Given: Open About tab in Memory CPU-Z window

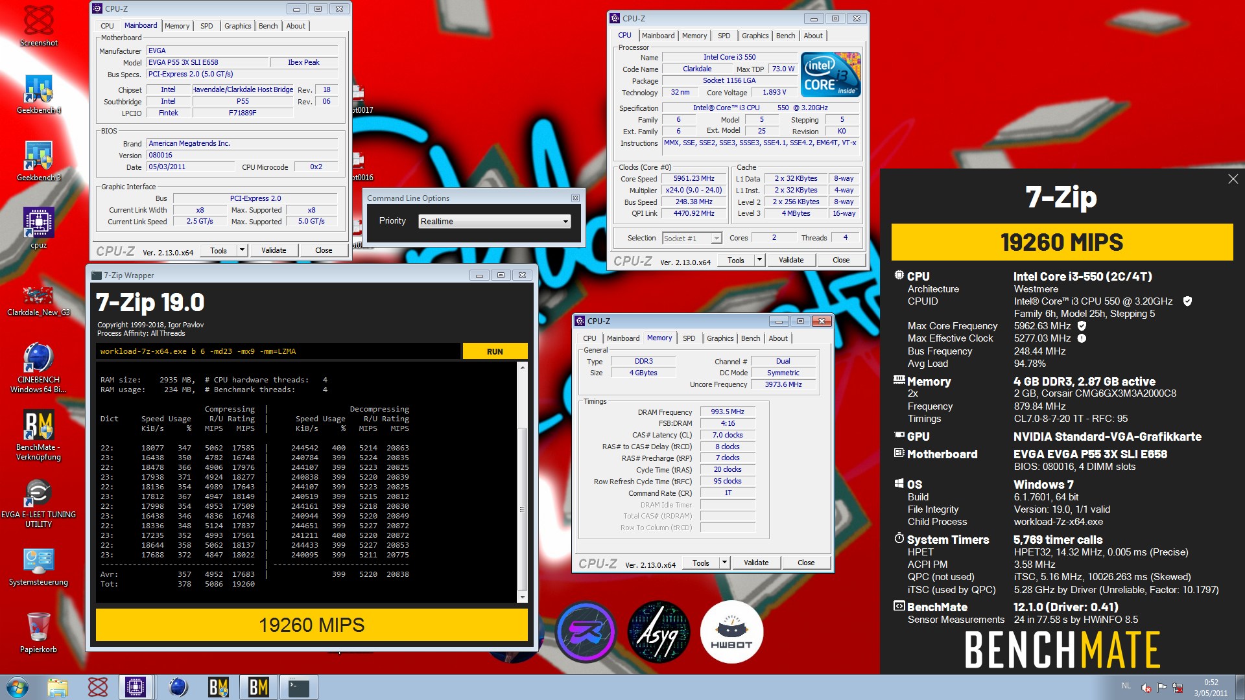Looking at the screenshot, I should 778,338.
